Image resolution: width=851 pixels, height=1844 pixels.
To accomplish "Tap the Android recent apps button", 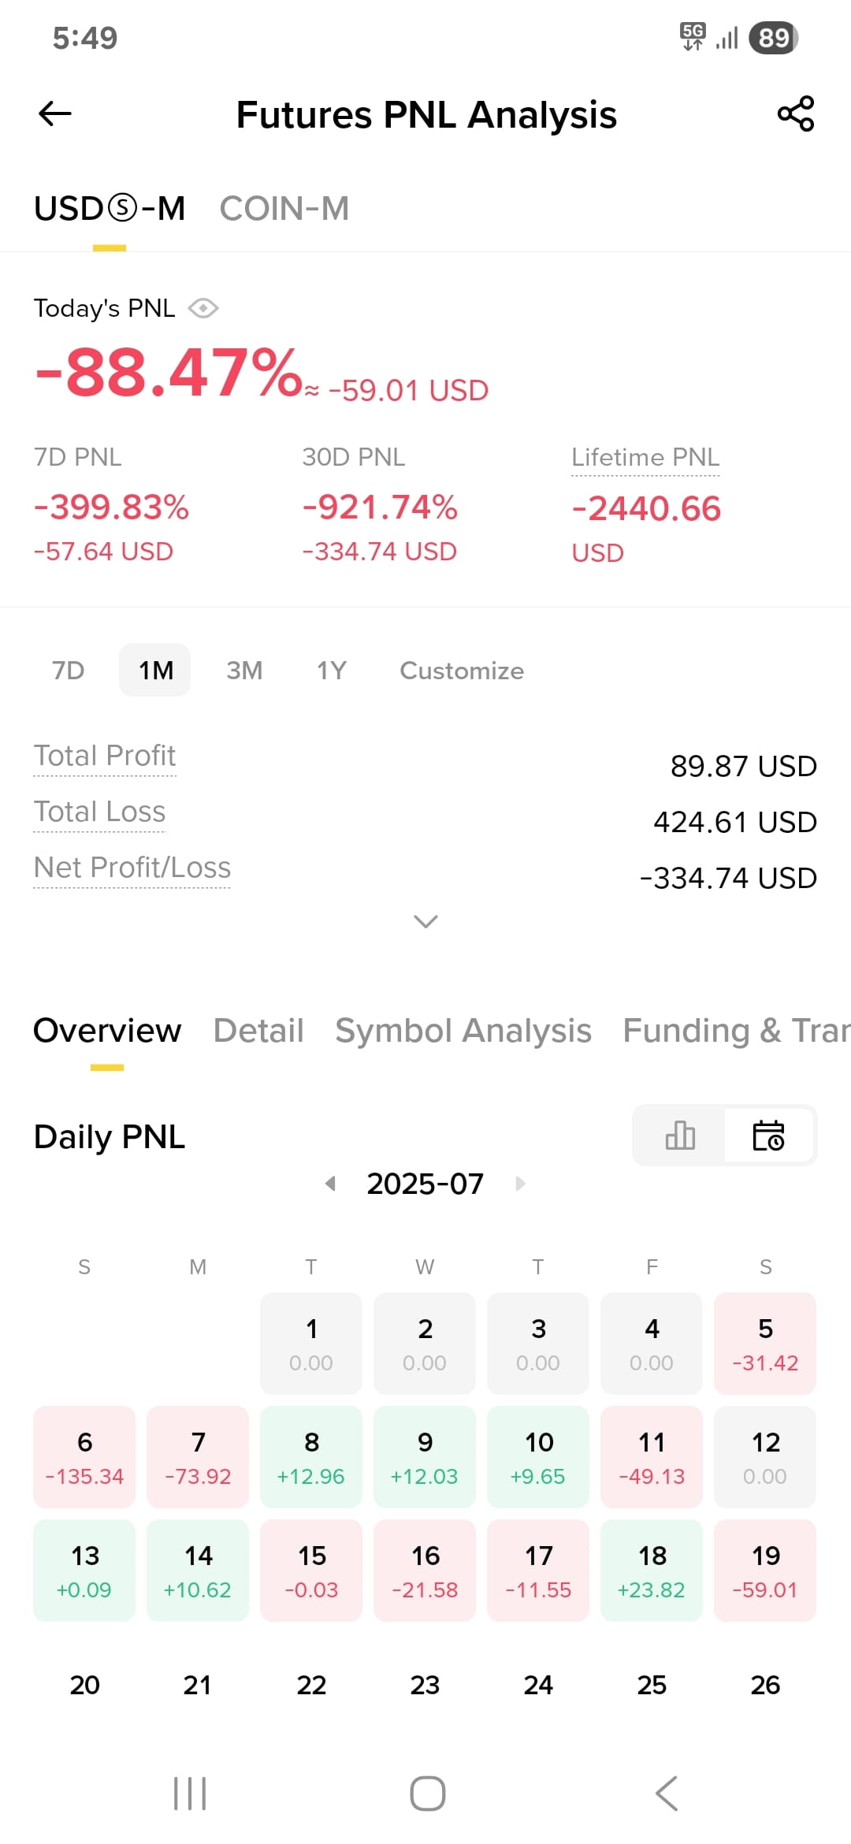I will point(190,1794).
